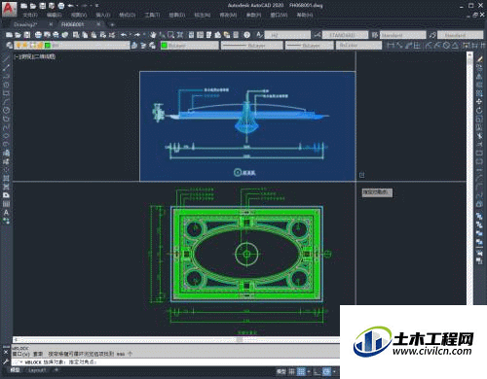Open the AutoCAD application menu logo
The height and width of the screenshot is (379, 487).
9,9
